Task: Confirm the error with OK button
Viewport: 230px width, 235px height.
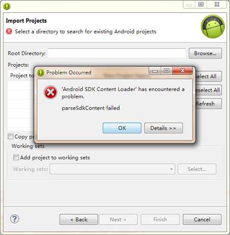Action: [x=122, y=128]
